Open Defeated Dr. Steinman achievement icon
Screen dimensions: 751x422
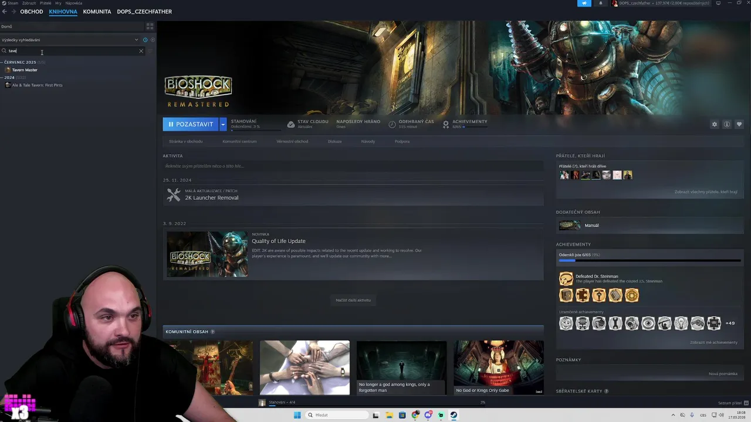pos(566,278)
